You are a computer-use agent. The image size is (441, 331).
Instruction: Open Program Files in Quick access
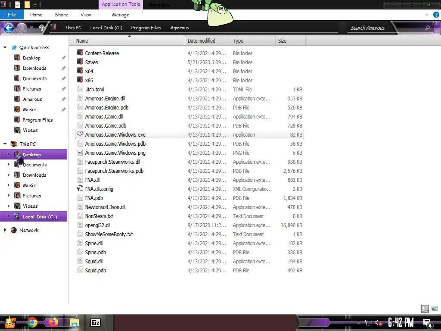37,120
